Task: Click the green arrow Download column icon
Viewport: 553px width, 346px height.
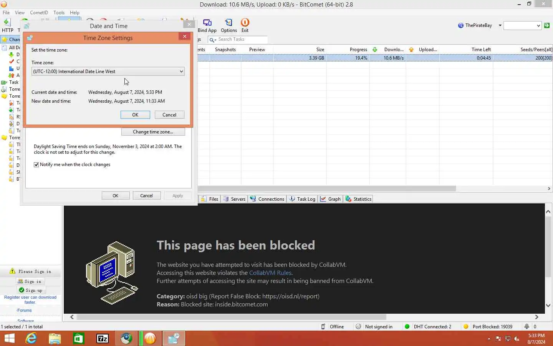Action: (x=375, y=50)
